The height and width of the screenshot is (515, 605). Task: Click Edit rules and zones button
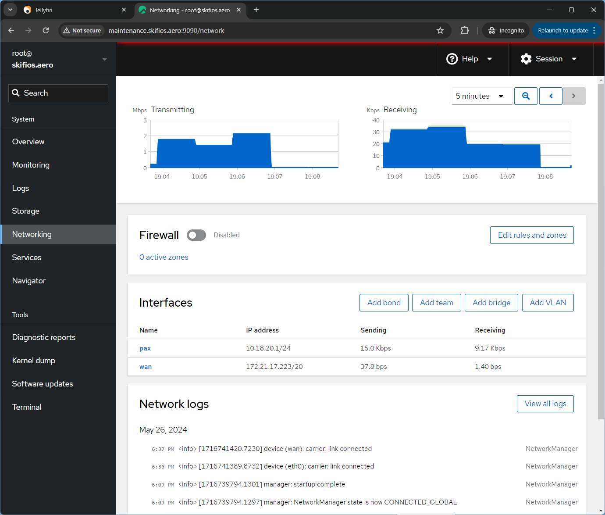pos(532,235)
